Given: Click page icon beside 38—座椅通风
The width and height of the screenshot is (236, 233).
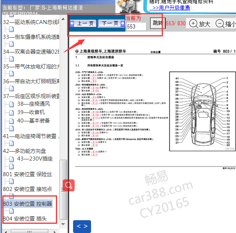Looking at the screenshot, I should (x=12, y=104).
